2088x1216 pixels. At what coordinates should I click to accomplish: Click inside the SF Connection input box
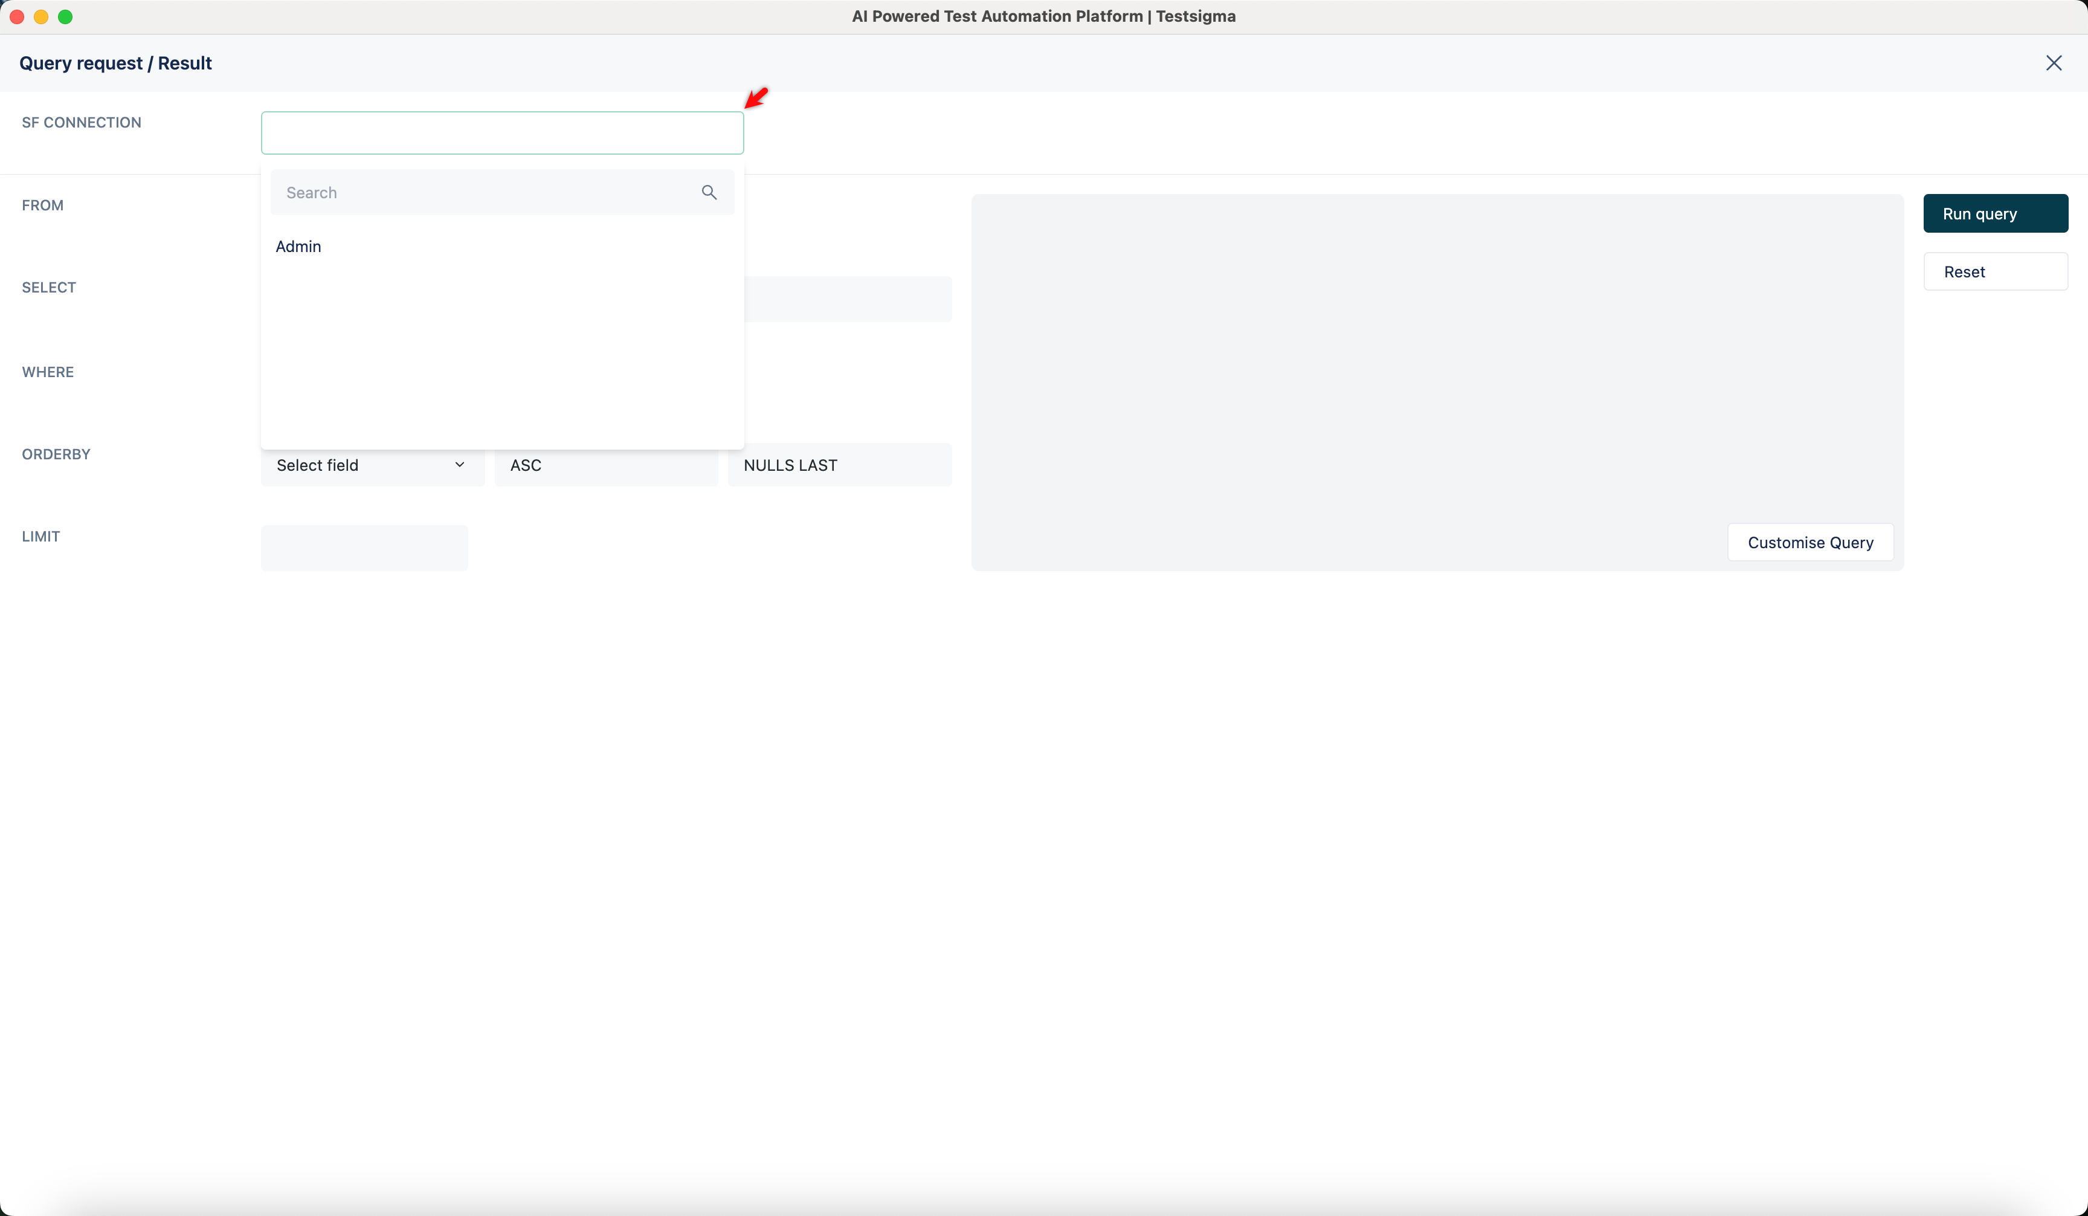click(x=502, y=132)
